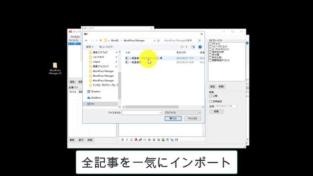The image size is (313, 176).
Task: Go up one folder level in dialog
Action: point(101,41)
